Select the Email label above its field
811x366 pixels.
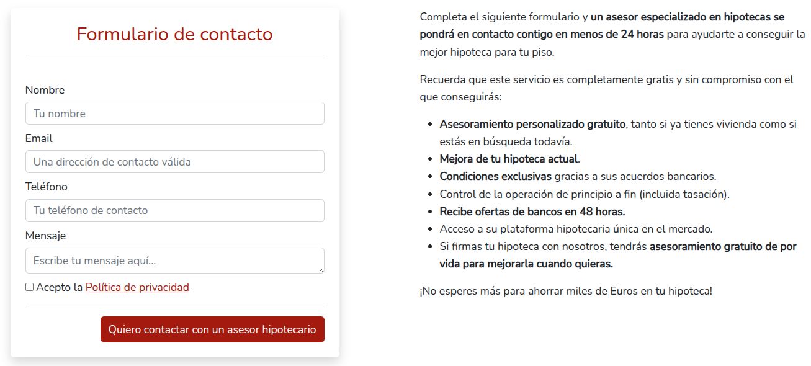pyautogui.click(x=38, y=138)
